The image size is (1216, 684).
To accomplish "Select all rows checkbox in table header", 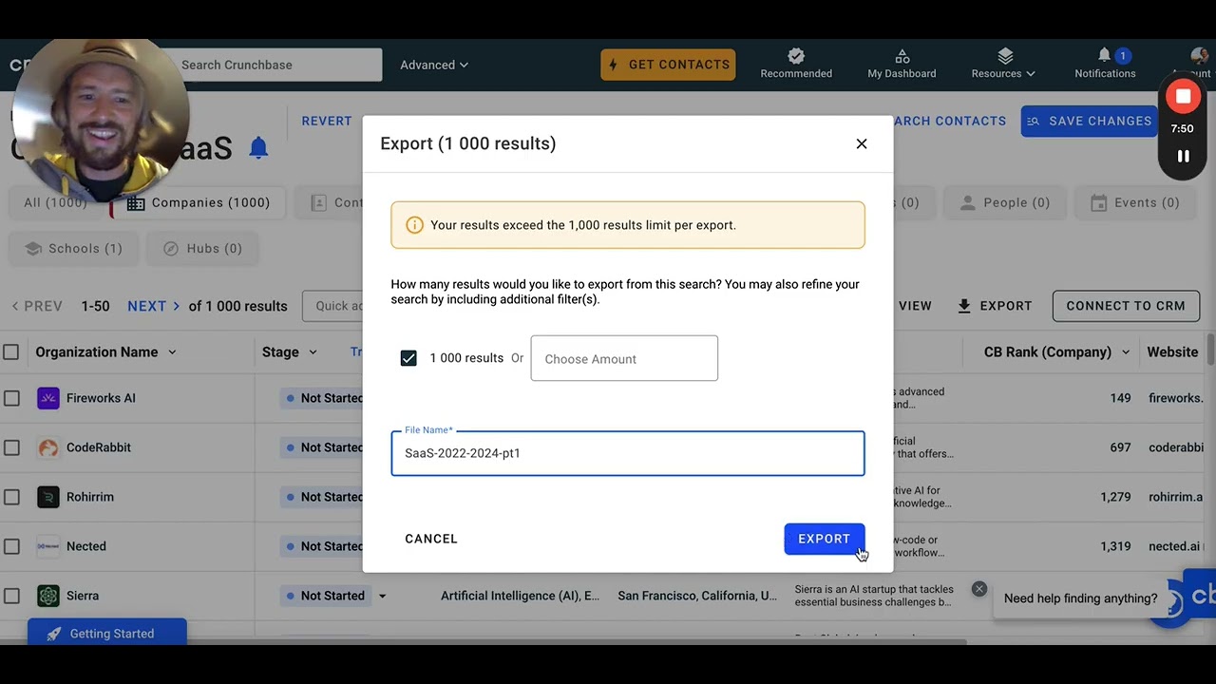I will pos(11,351).
